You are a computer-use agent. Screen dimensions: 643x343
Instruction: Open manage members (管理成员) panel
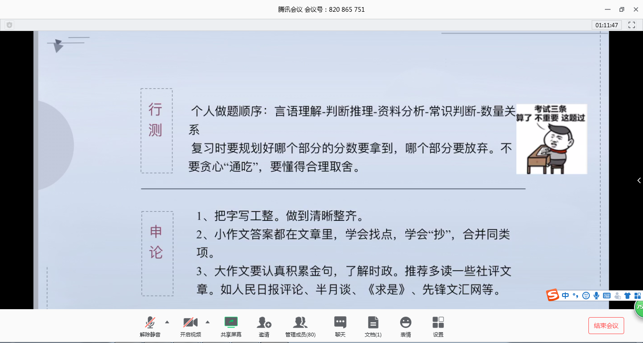300,323
